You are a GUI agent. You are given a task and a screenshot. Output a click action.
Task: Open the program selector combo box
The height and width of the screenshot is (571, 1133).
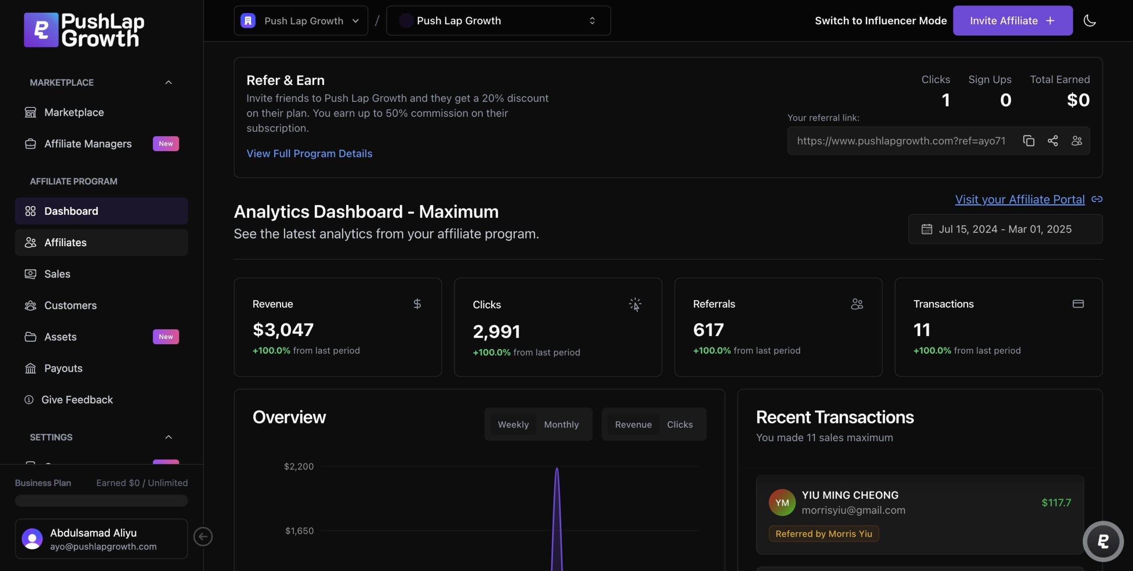point(498,20)
